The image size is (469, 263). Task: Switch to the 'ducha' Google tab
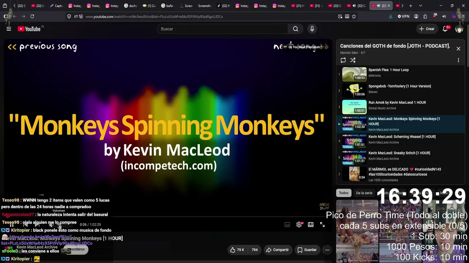pyautogui.click(x=130, y=6)
